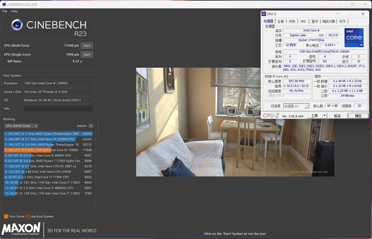
Task: Click the Cinebench sphere logo icon
Action: [x=17, y=25]
